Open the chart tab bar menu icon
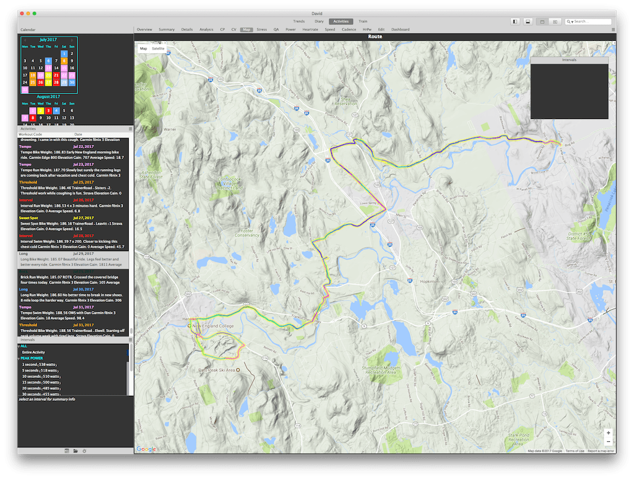 [x=614, y=30]
